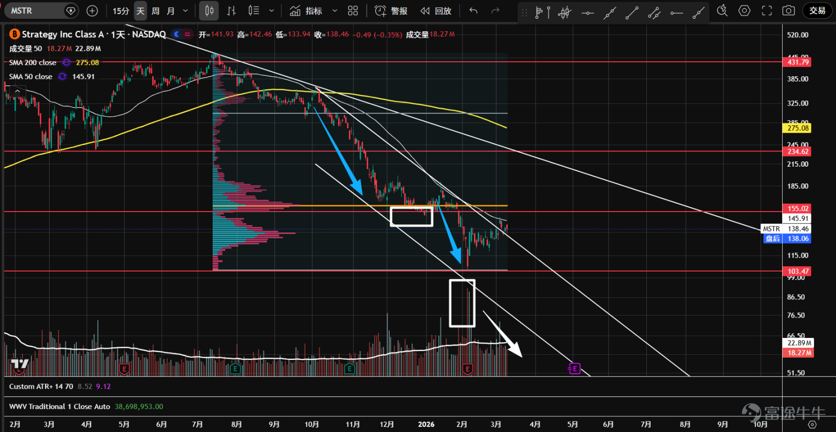Select the candlestick chart style icon
836x432 pixels.
click(210, 10)
